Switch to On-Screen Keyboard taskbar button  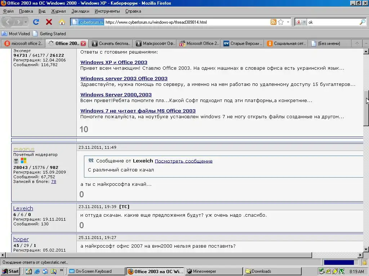pos(97,271)
